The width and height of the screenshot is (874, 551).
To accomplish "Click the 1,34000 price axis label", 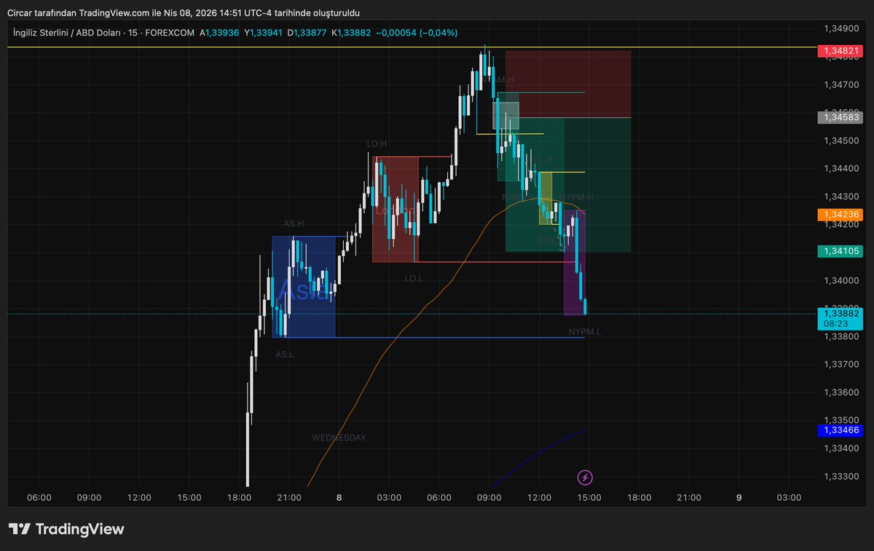I will (x=841, y=280).
